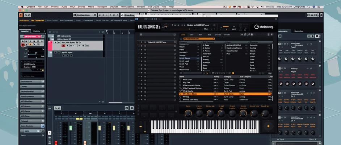Open HALion MIX page tab
The image size is (341, 145).
click(x=209, y=34)
